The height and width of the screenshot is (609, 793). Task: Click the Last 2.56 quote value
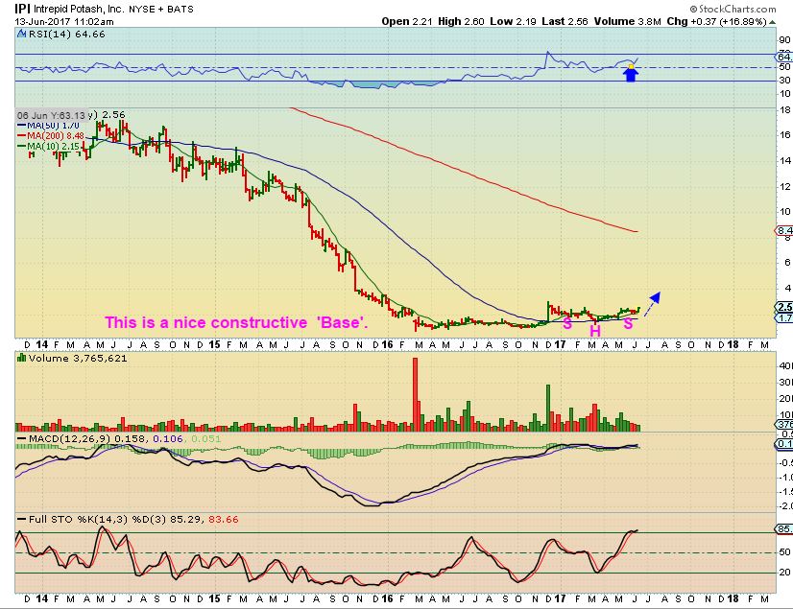click(x=565, y=21)
